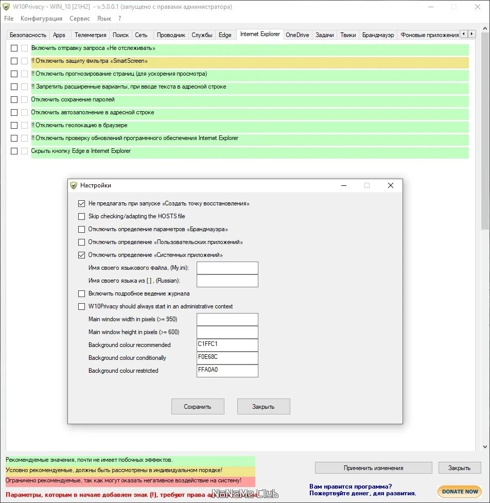The width and height of the screenshot is (490, 503).
Task: Check Скрыть кнопку Edge option
Action: click(14, 151)
